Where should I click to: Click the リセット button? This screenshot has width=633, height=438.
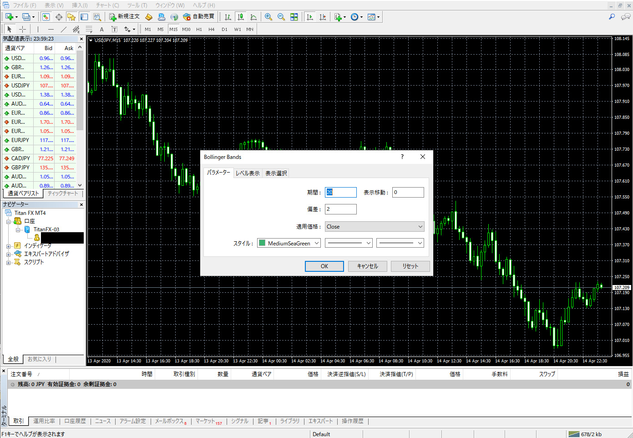(x=410, y=266)
